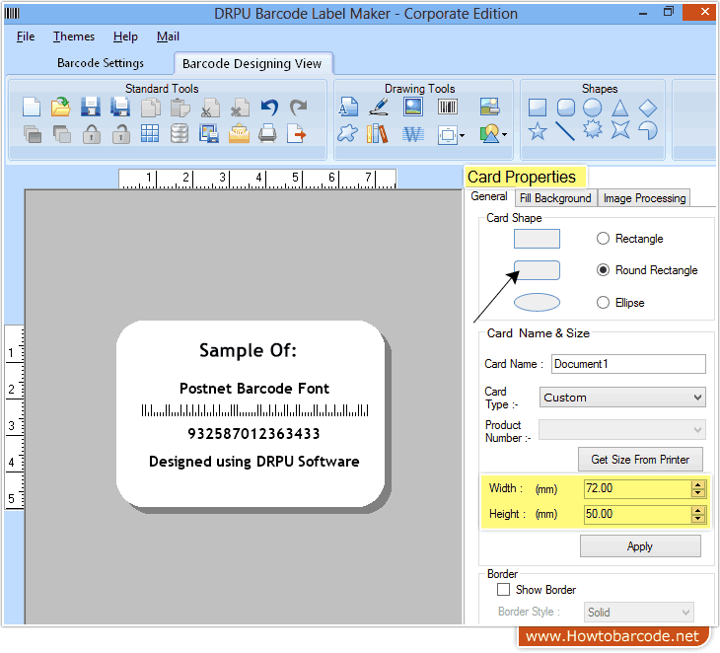Click the envelope email icon
Image resolution: width=720 pixels, height=653 pixels.
[240, 134]
